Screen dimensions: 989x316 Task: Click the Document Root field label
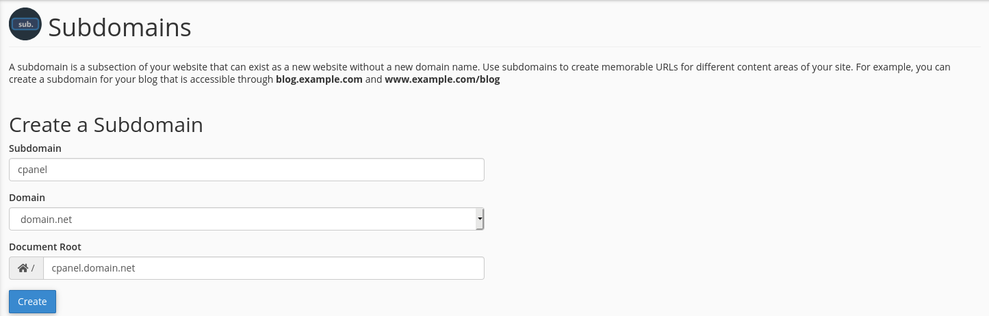45,247
